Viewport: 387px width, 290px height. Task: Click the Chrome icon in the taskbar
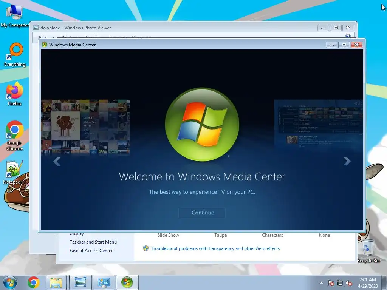[x=34, y=282]
